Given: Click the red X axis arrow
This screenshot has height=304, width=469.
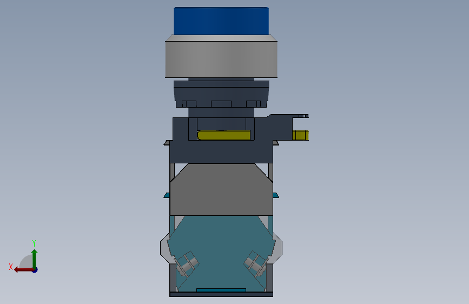Looking at the screenshot, I should coord(23,270).
